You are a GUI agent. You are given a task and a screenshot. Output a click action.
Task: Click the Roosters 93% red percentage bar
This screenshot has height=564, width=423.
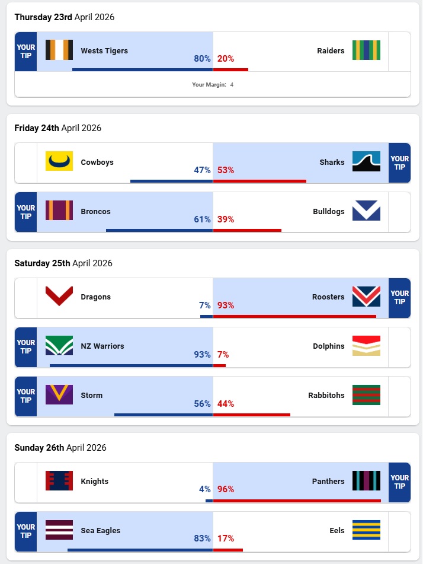click(294, 317)
